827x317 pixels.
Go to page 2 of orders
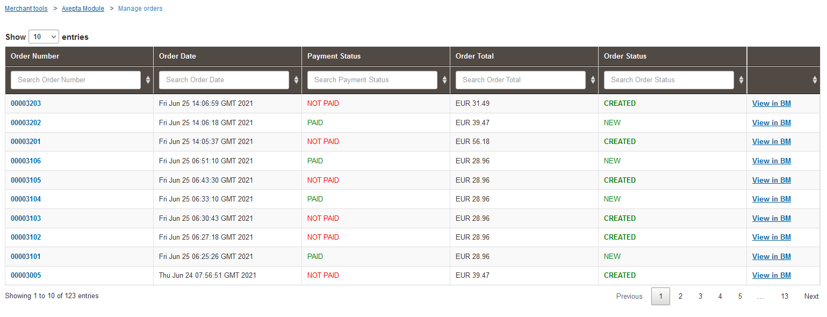click(x=680, y=296)
